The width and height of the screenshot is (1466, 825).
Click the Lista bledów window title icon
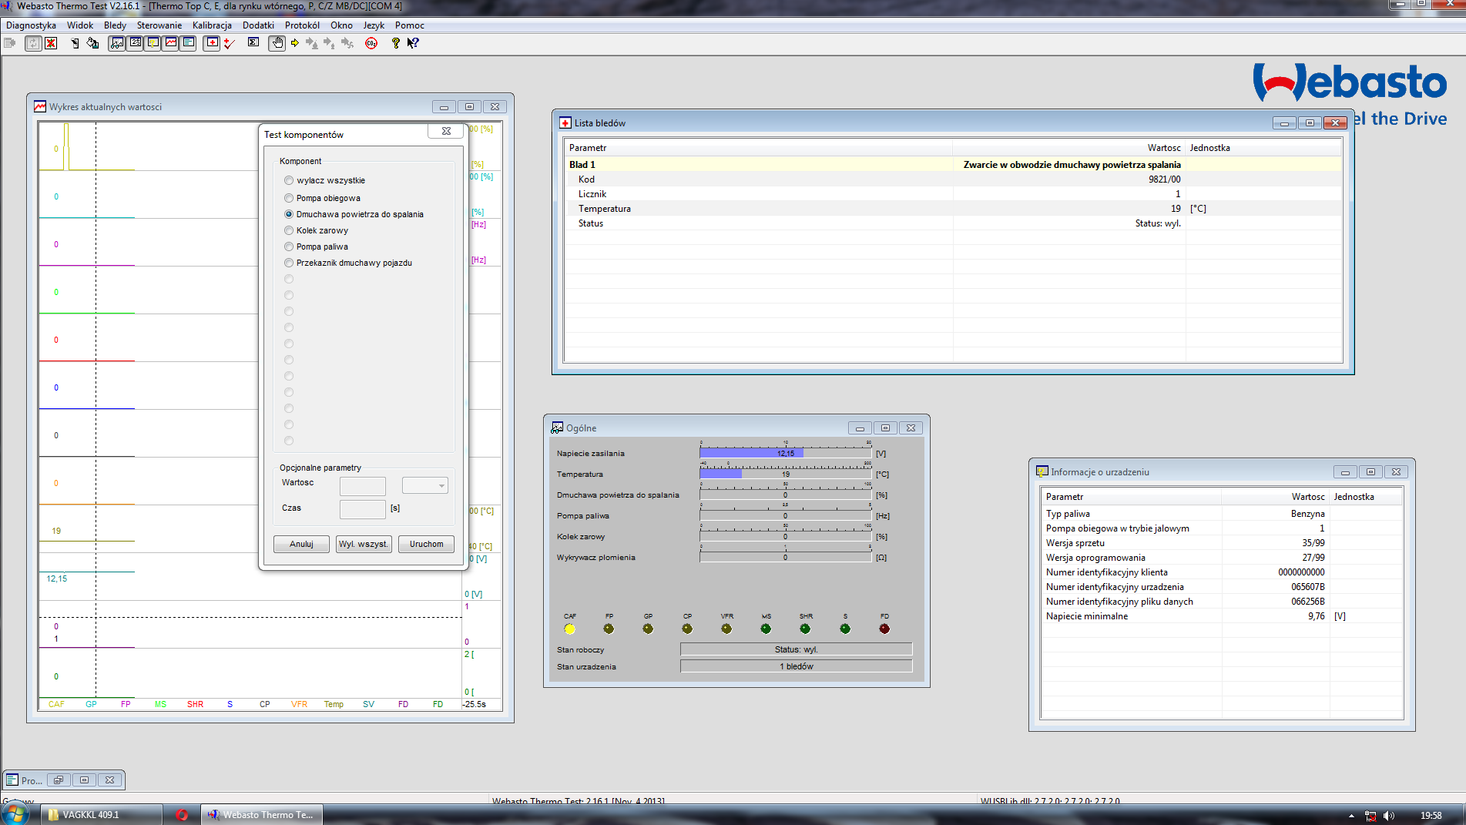click(565, 123)
